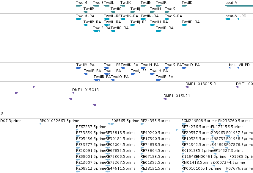Click the RE28191.5prime EST label
This screenshot has width=253, height=173.
pos(155,169)
